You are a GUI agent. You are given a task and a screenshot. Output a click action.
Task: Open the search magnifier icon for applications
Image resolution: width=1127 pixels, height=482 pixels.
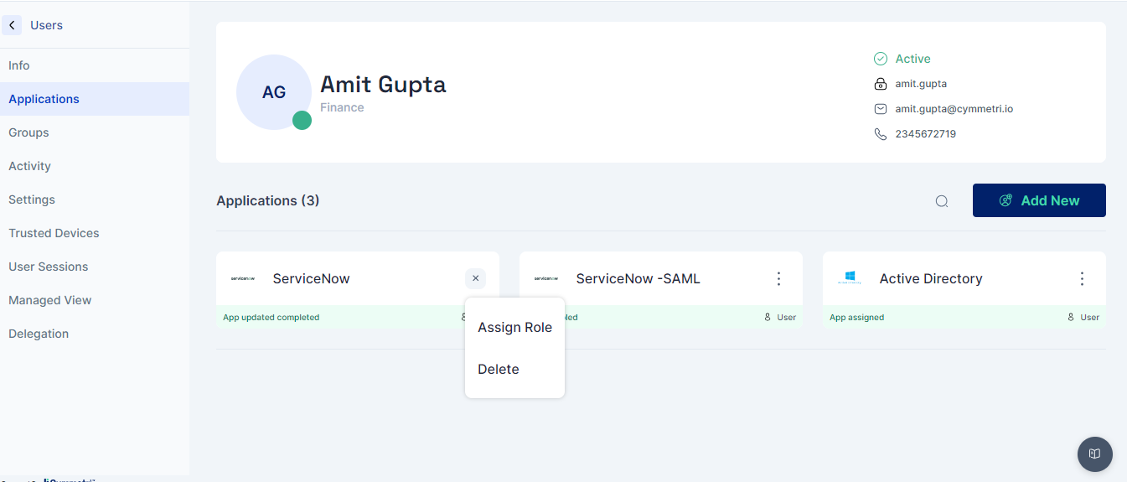[x=942, y=201]
